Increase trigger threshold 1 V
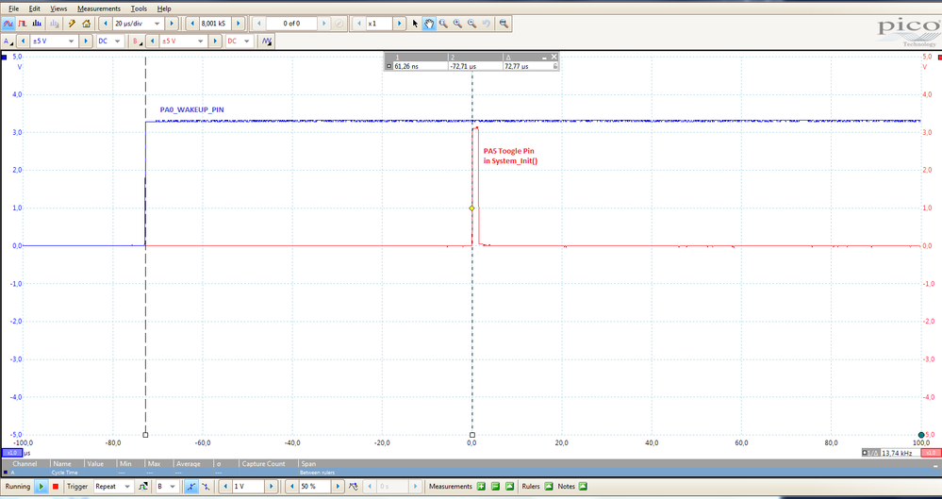 (x=271, y=487)
